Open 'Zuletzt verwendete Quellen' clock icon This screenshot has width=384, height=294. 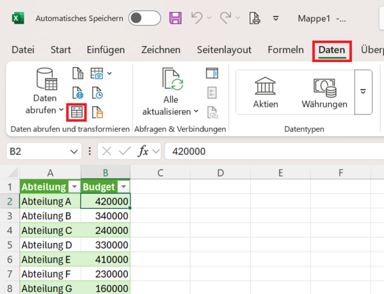point(97,93)
